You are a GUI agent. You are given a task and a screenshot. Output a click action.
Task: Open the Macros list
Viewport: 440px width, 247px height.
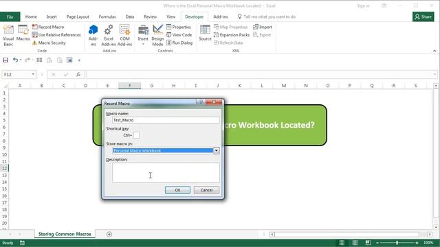pyautogui.click(x=23, y=33)
